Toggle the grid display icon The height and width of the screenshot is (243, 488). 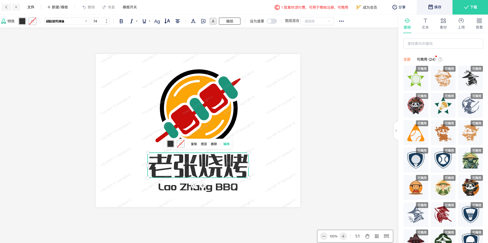pyautogui.click(x=377, y=236)
